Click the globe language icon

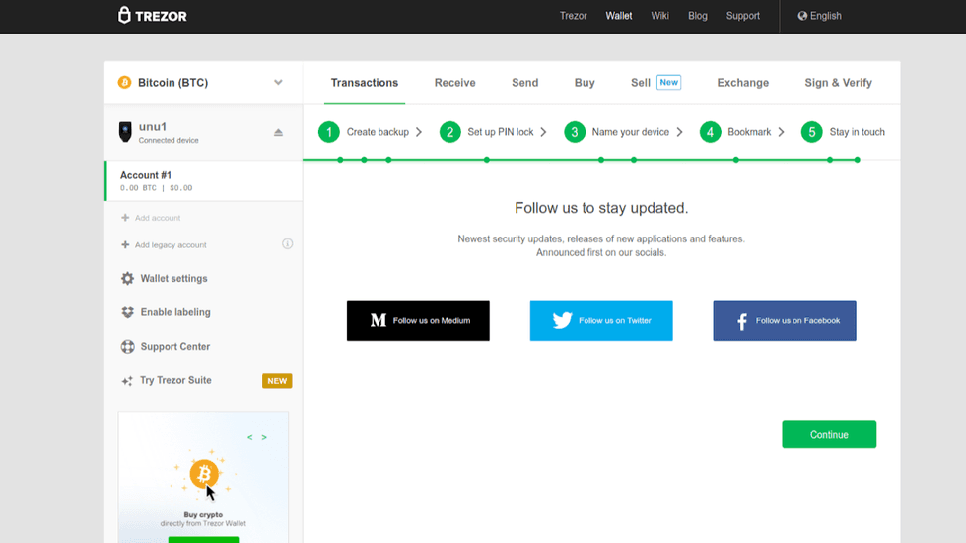[x=802, y=16]
